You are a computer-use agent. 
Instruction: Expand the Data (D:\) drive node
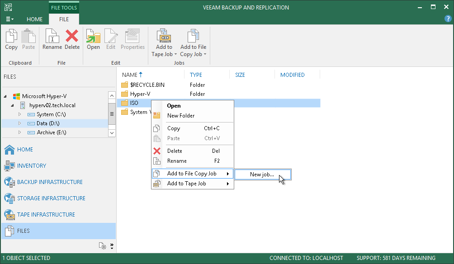(x=20, y=123)
